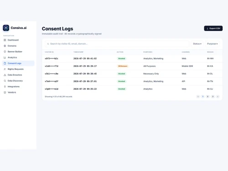Open Integrations page
228x171 pixels.
[x=18, y=87]
